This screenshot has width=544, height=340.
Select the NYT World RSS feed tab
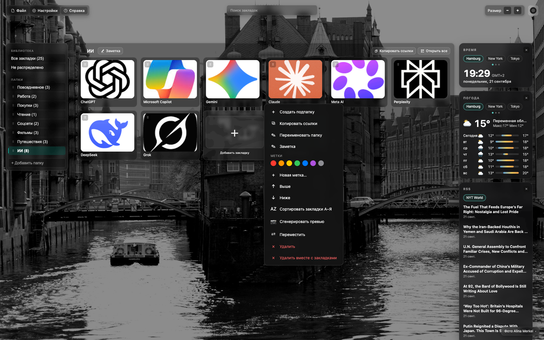pyautogui.click(x=475, y=198)
